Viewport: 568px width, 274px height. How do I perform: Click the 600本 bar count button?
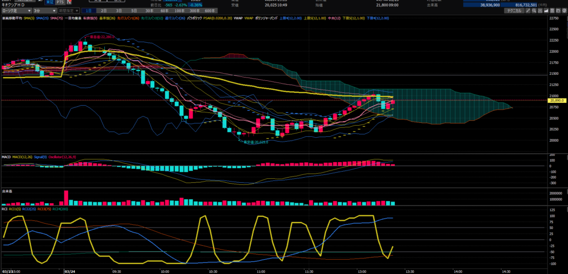point(209,11)
